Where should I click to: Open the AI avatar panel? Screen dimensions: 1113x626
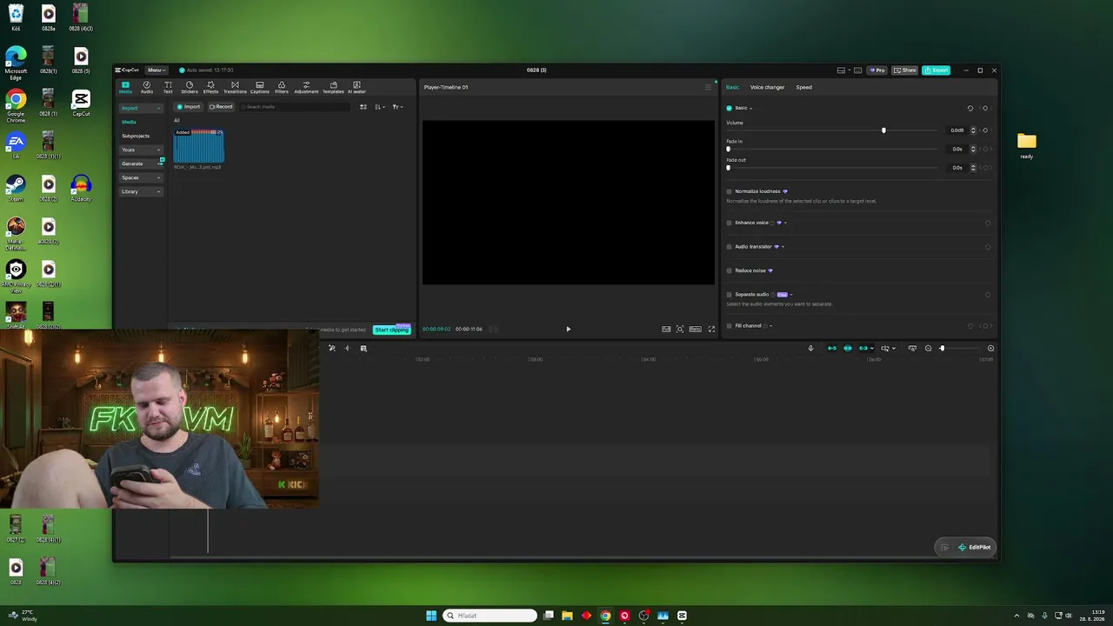pyautogui.click(x=357, y=87)
